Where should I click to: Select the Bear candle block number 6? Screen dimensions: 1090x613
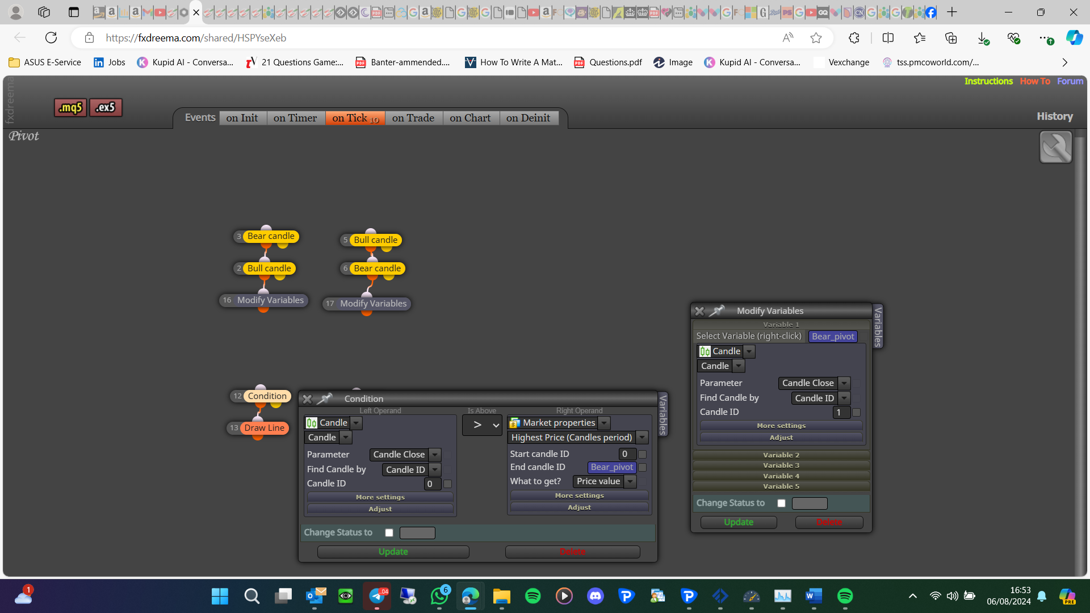pos(378,268)
